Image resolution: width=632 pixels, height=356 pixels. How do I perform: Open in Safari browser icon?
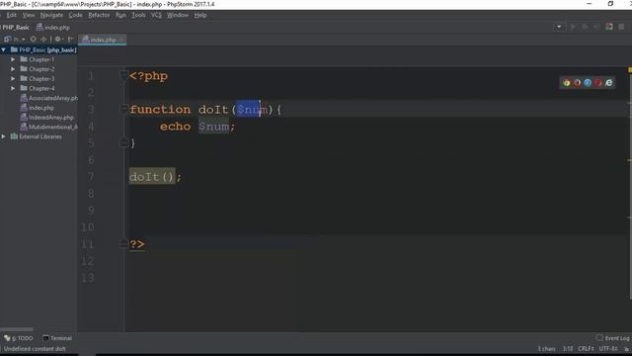pyautogui.click(x=588, y=83)
